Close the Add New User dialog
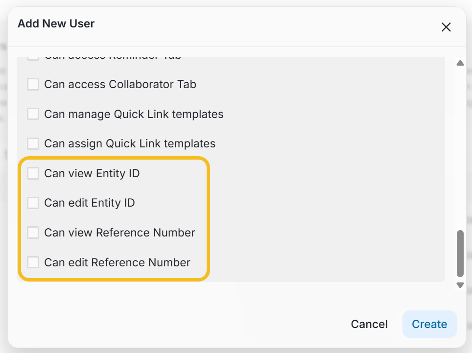 pyautogui.click(x=446, y=27)
